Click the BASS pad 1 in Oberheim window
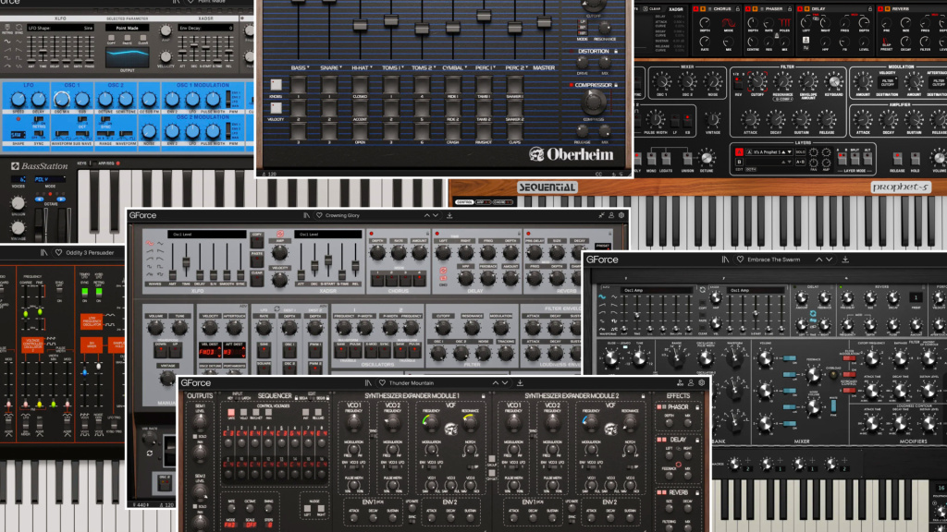Screen dimensions: 947x532 point(299,85)
